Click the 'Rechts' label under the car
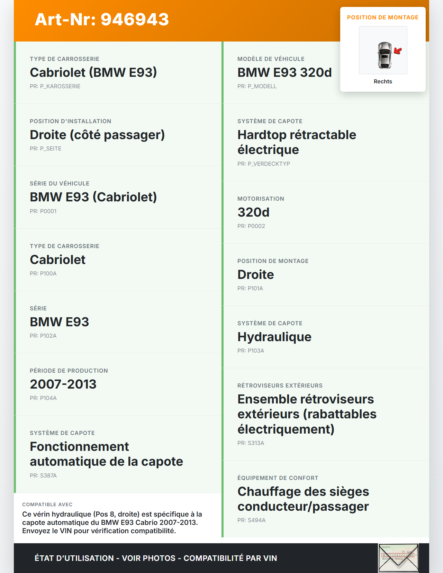 tap(383, 81)
